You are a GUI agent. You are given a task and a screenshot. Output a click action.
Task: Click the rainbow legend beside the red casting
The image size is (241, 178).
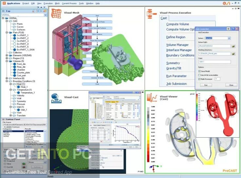(197, 107)
